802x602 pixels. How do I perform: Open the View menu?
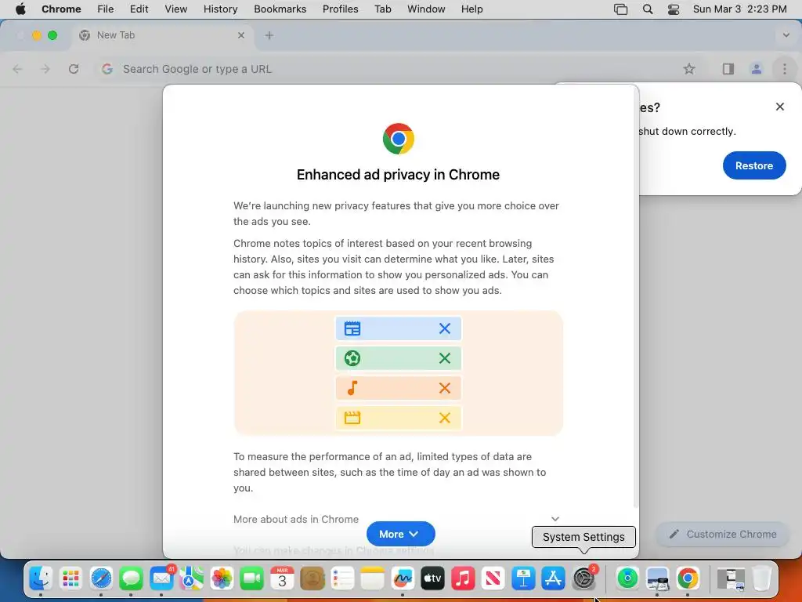175,9
